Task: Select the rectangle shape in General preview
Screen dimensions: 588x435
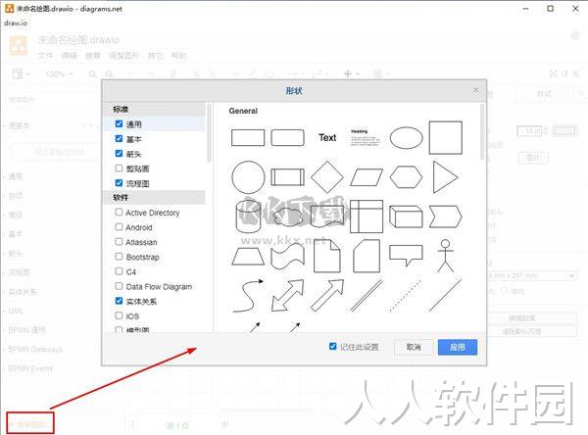Action: [248, 137]
